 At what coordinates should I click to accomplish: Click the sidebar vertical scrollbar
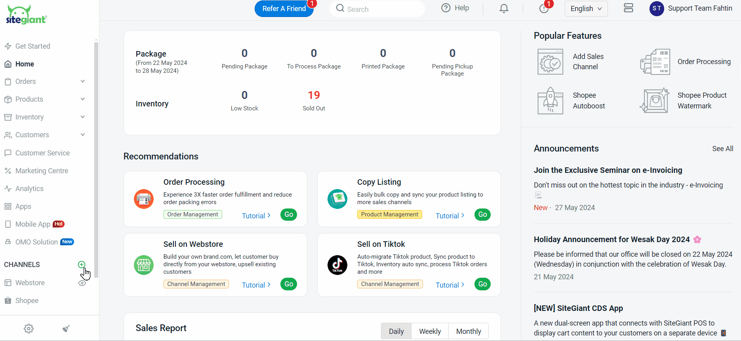[96, 158]
